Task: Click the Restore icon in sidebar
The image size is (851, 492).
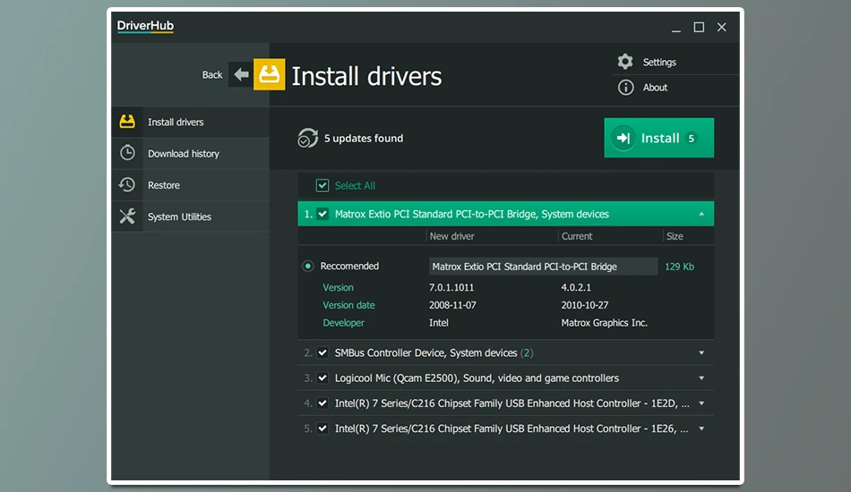Action: coord(127,184)
